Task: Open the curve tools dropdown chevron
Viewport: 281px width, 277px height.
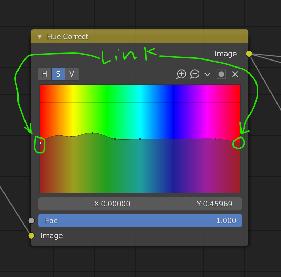Action: coord(207,74)
